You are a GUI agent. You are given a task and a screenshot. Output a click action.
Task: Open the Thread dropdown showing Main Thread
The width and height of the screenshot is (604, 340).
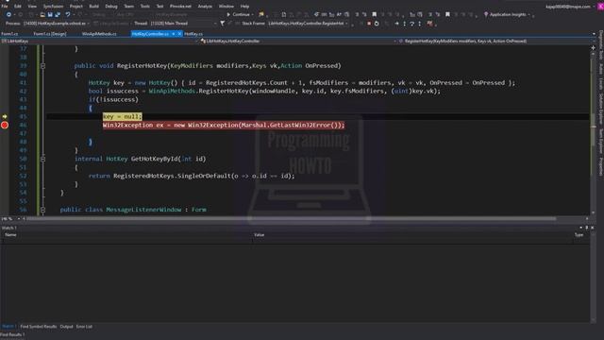[183, 24]
